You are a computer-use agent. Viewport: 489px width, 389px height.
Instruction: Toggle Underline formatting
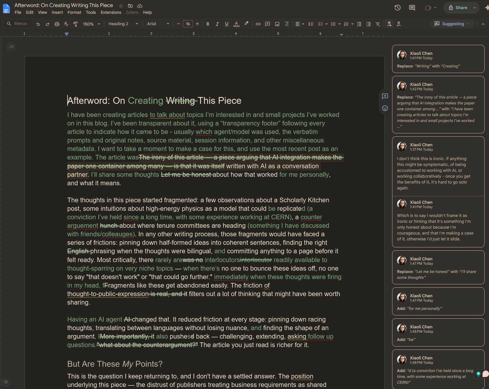(x=226, y=24)
